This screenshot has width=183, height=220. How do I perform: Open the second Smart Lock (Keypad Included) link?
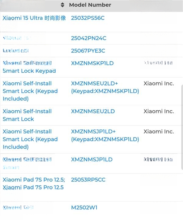coord(30,139)
